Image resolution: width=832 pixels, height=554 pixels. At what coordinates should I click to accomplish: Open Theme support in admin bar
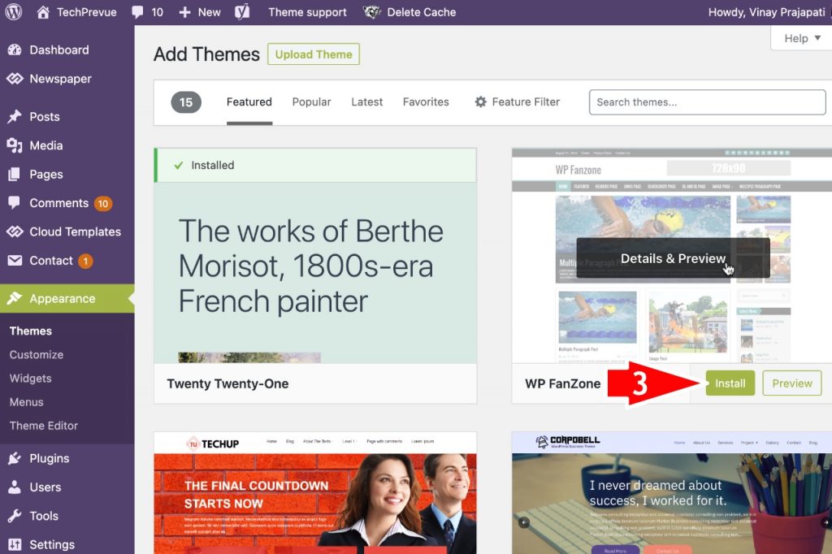click(x=307, y=12)
